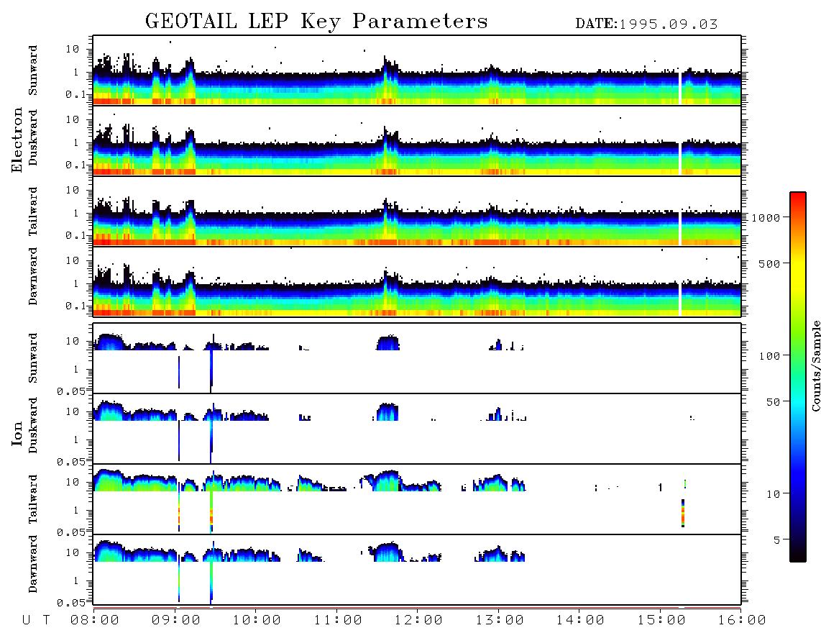Select the Electron 'Duskward' axis label
This screenshot has height=633, width=821.
click(33, 137)
